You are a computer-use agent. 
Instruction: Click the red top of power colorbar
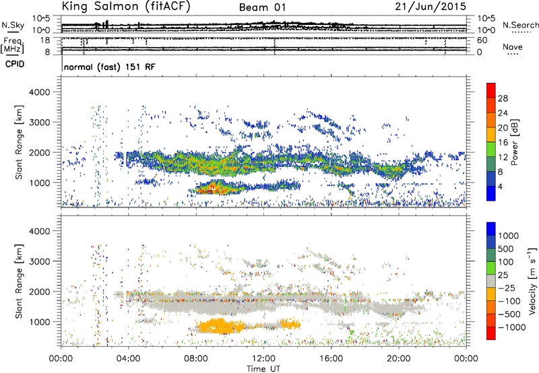click(x=491, y=90)
